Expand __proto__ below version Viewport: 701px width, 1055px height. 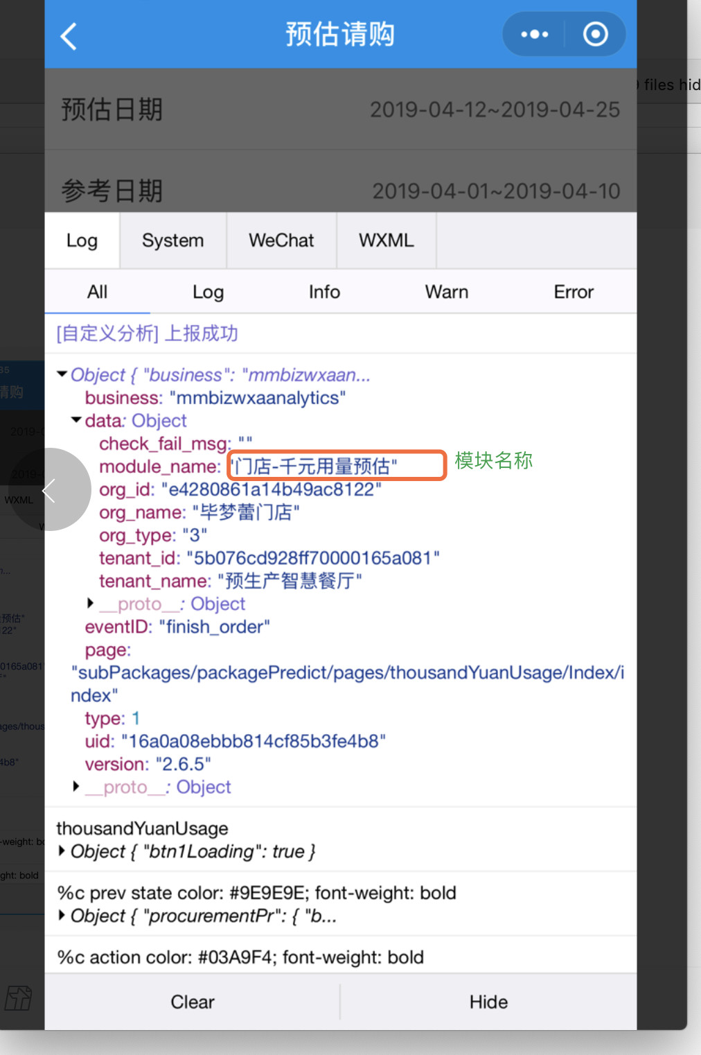pyautogui.click(x=76, y=786)
